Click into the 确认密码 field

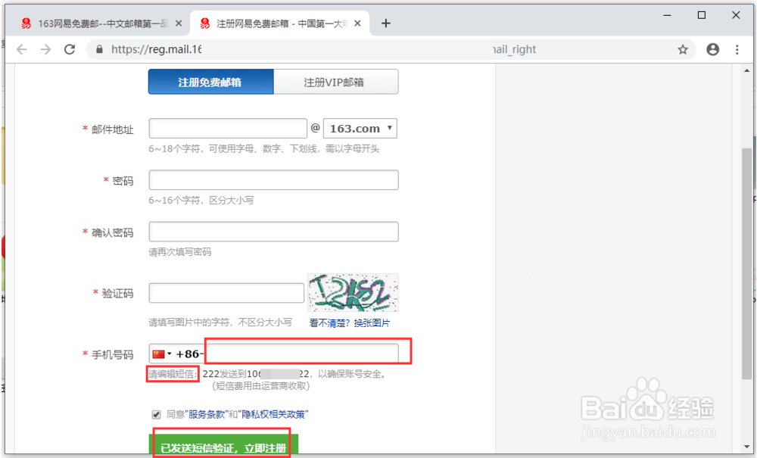coord(274,232)
